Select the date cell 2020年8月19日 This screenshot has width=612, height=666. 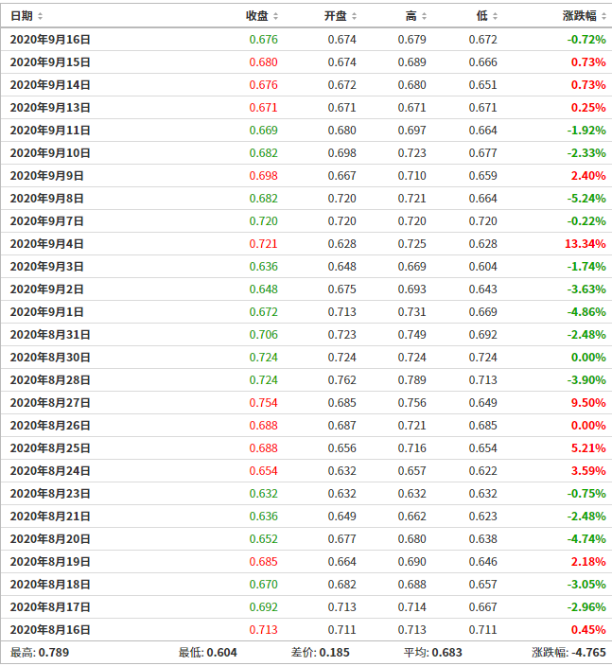point(50,562)
